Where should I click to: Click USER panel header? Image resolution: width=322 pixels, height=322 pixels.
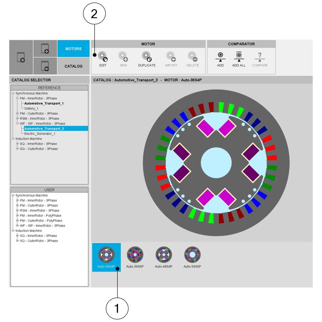(x=49, y=190)
